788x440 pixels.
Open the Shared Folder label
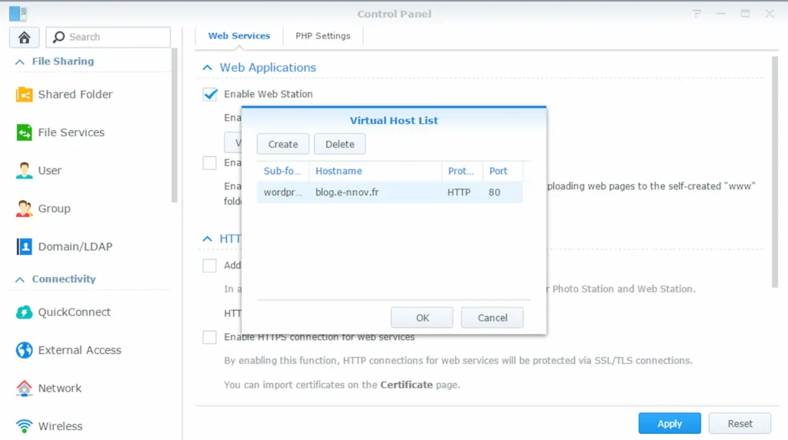[x=75, y=95]
